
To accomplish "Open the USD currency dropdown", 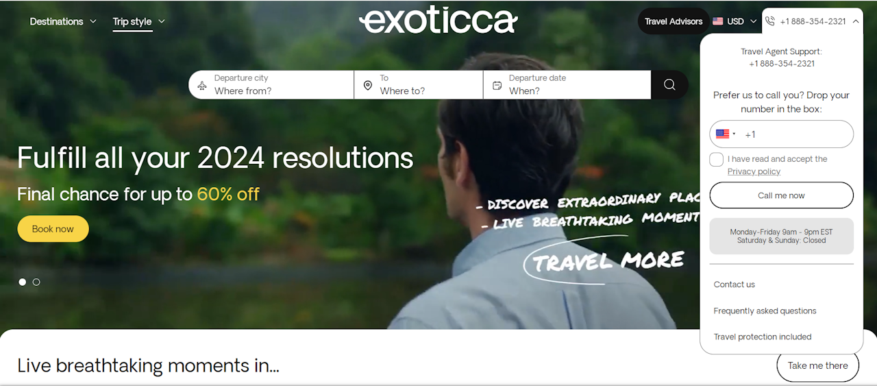I will coord(735,21).
